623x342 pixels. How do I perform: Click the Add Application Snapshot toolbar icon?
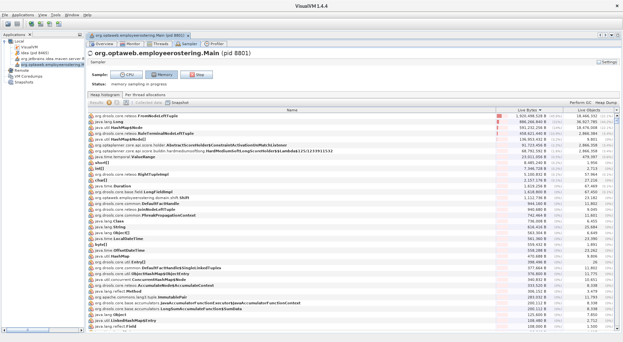coord(59,24)
